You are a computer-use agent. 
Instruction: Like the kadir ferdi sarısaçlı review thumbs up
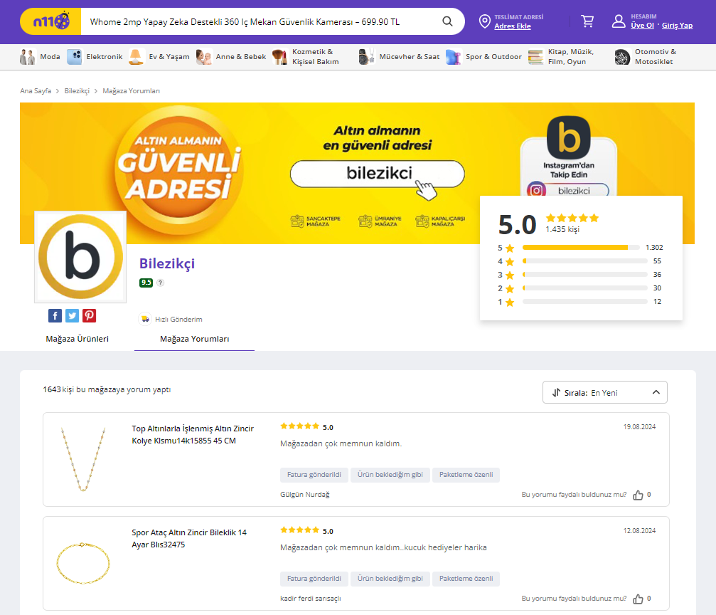click(x=638, y=599)
